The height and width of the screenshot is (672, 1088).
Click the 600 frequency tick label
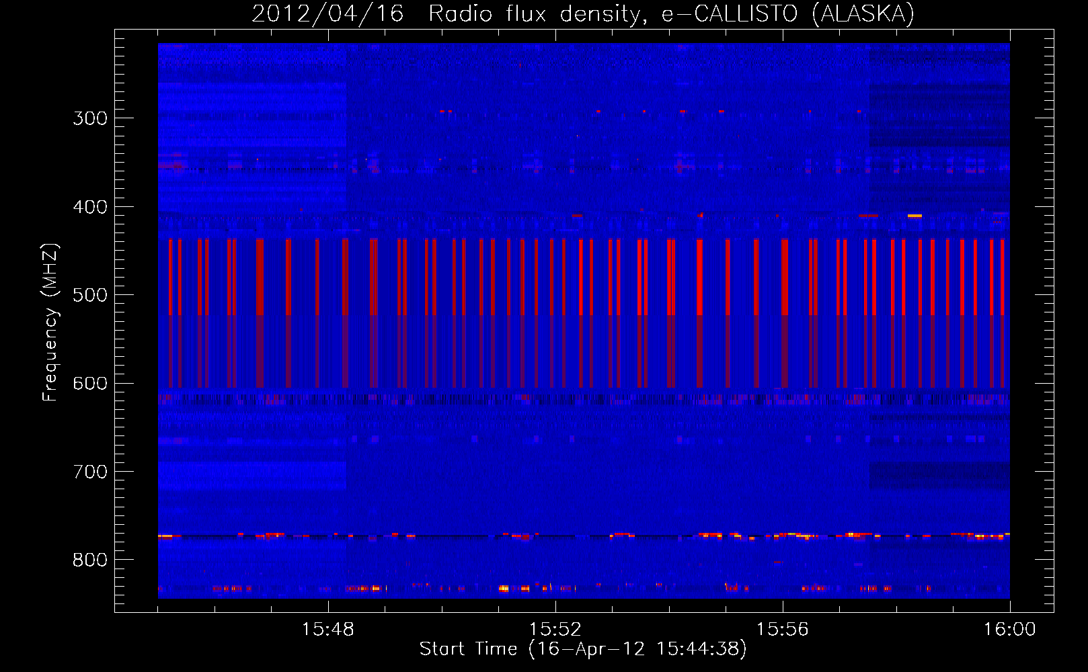click(x=90, y=384)
